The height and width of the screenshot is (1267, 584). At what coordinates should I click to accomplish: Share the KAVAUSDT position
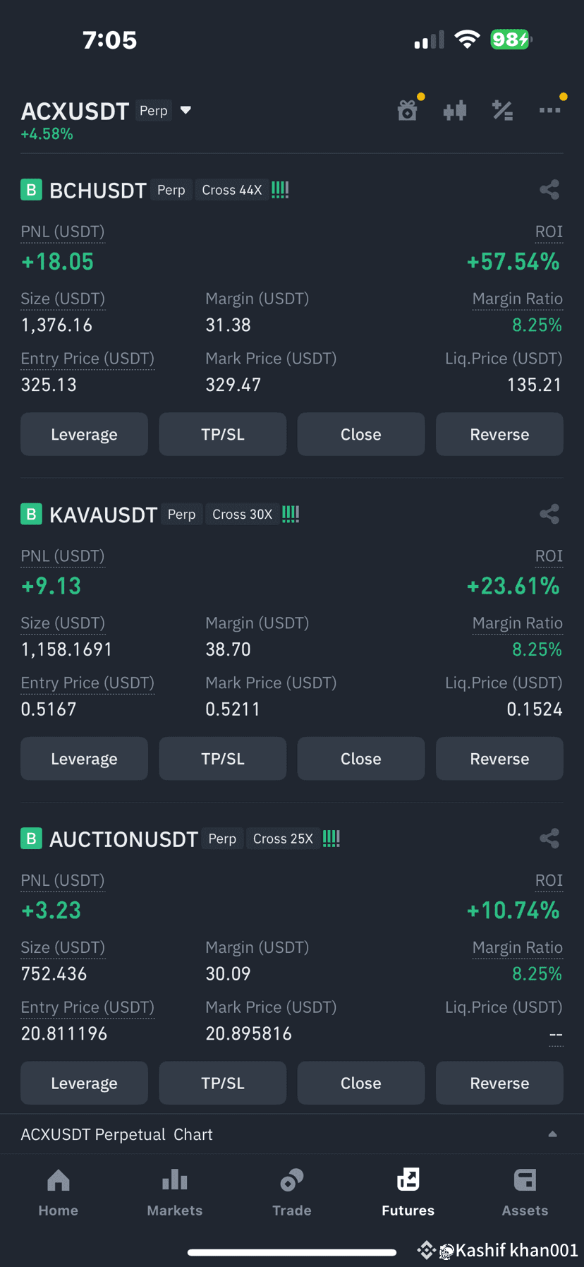point(549,514)
